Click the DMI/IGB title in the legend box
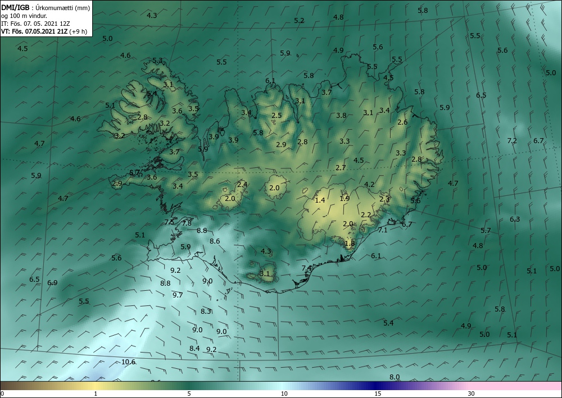562x398 pixels. pyautogui.click(x=15, y=7)
